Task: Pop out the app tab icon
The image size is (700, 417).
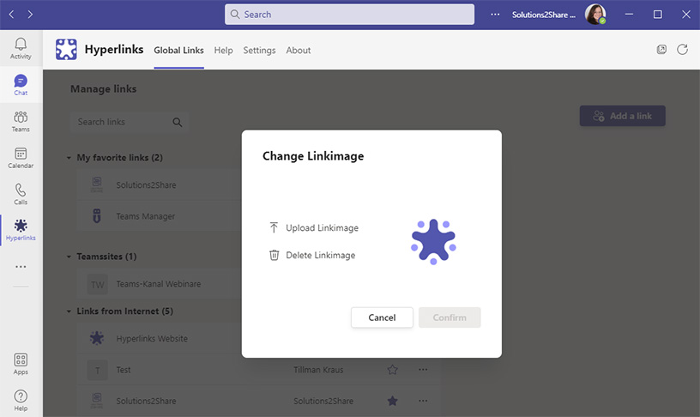Action: coord(661,50)
